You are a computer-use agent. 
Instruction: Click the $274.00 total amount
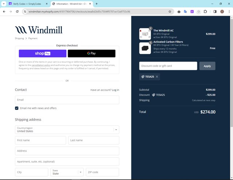[208, 112]
